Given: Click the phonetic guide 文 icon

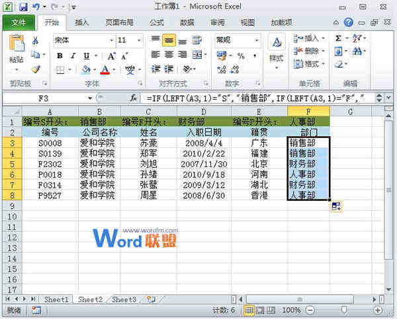Looking at the screenshot, I should (x=130, y=69).
